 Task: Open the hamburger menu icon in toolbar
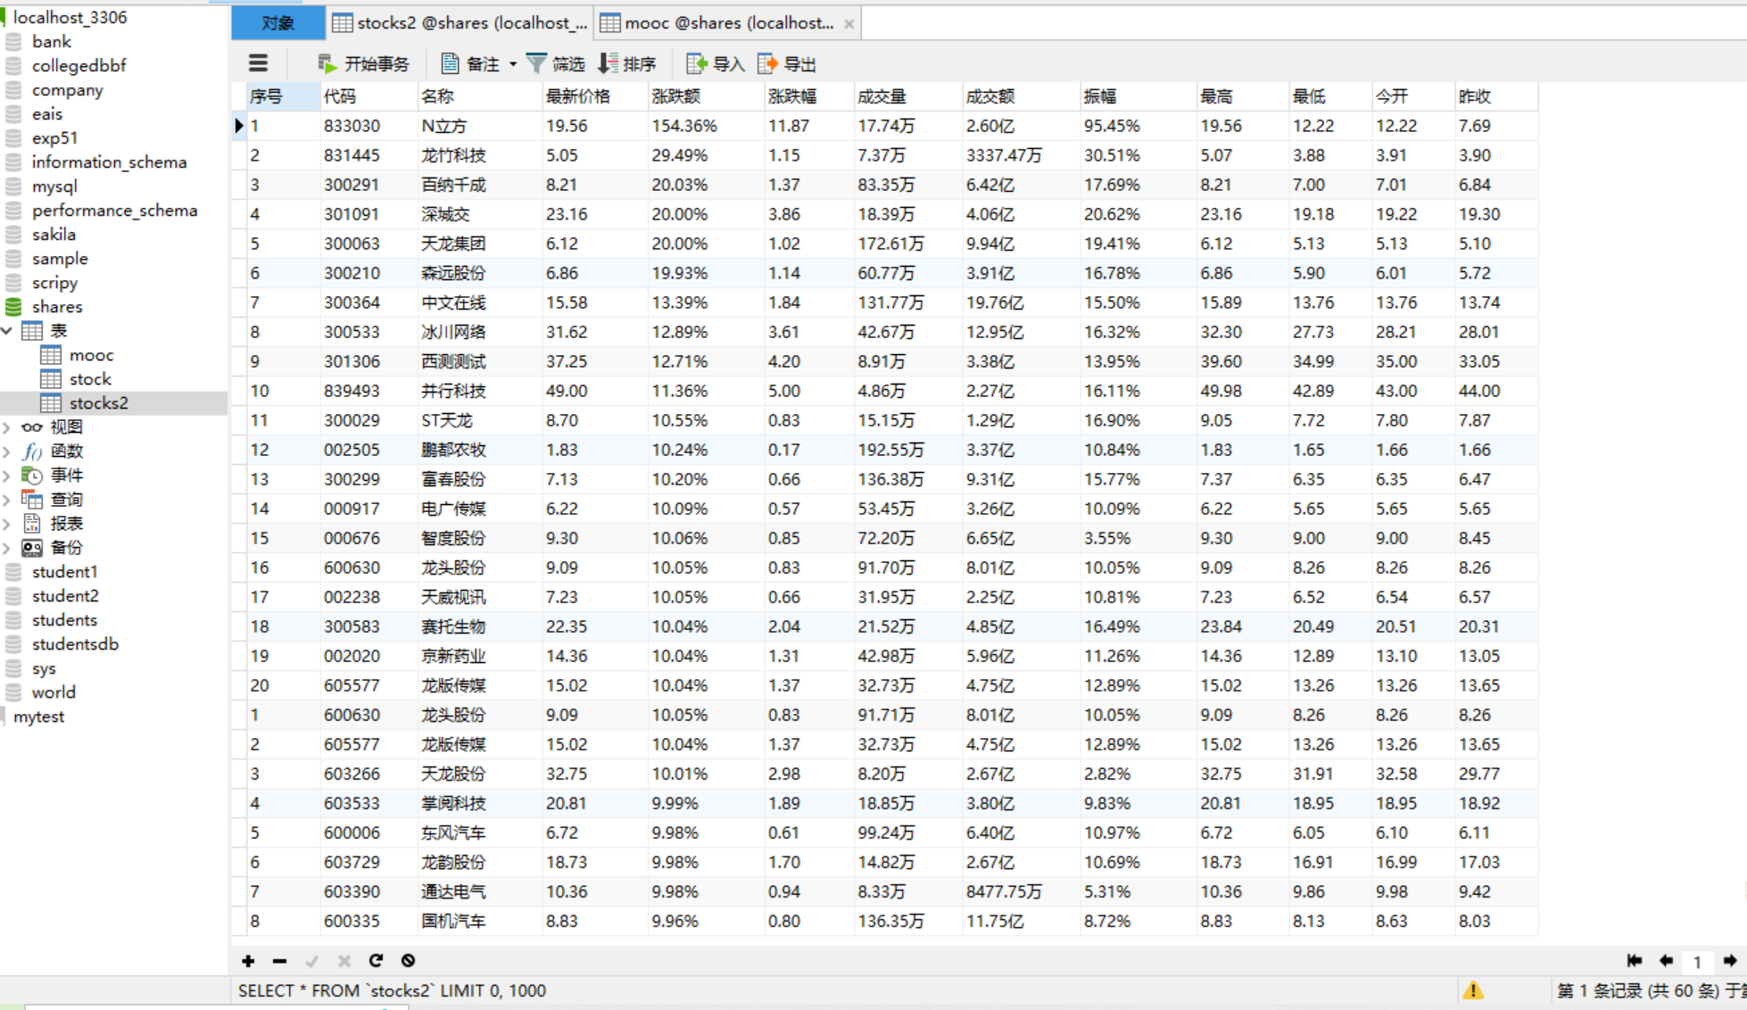pyautogui.click(x=258, y=63)
